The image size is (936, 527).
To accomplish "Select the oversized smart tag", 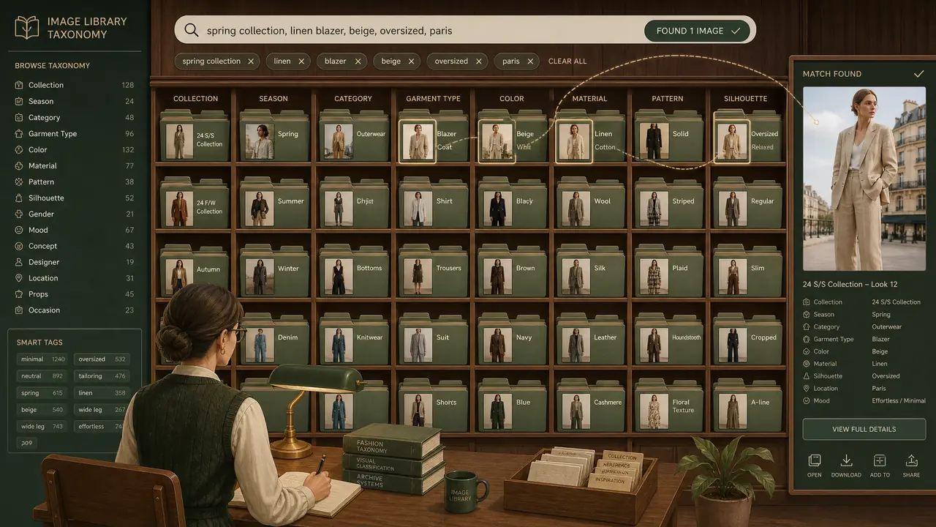I will click(x=102, y=359).
